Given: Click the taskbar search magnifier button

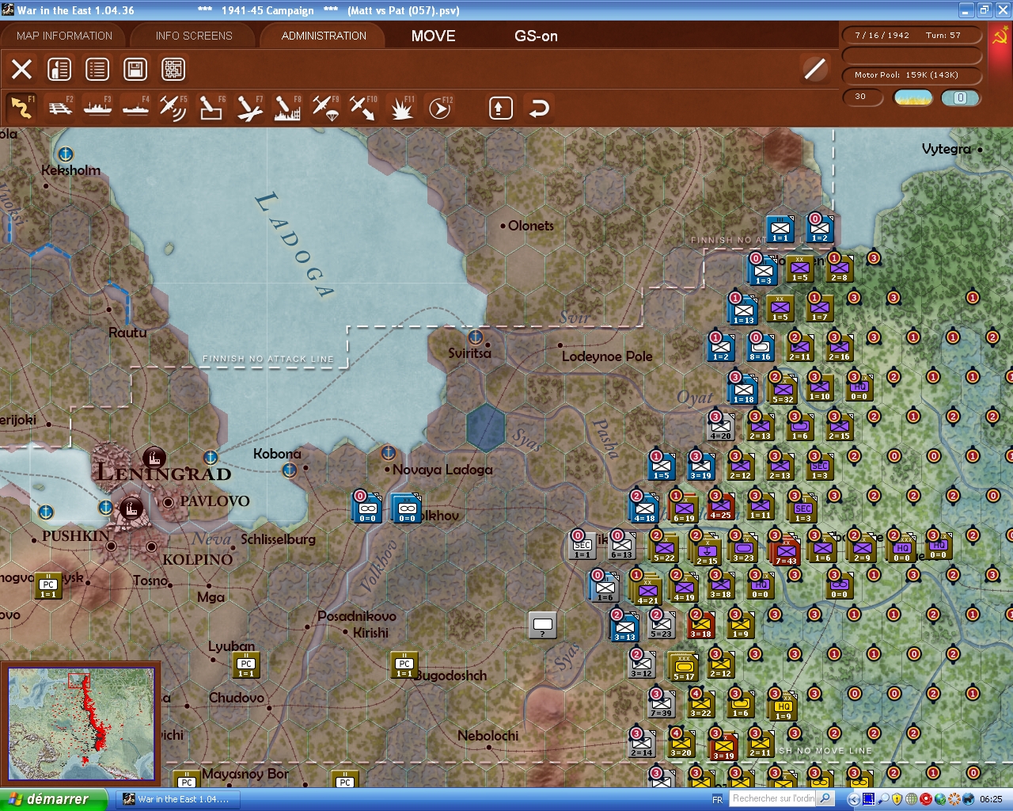Looking at the screenshot, I should click(x=825, y=798).
